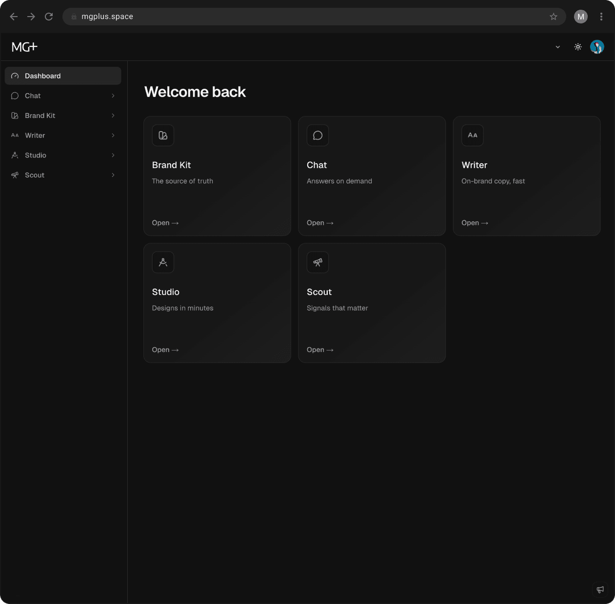Select Chat in the sidebar

point(63,96)
